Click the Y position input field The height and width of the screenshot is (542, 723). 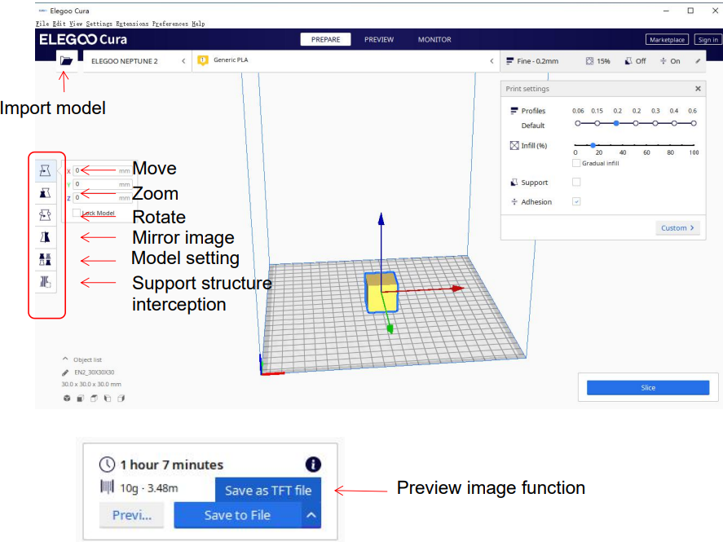coord(103,184)
